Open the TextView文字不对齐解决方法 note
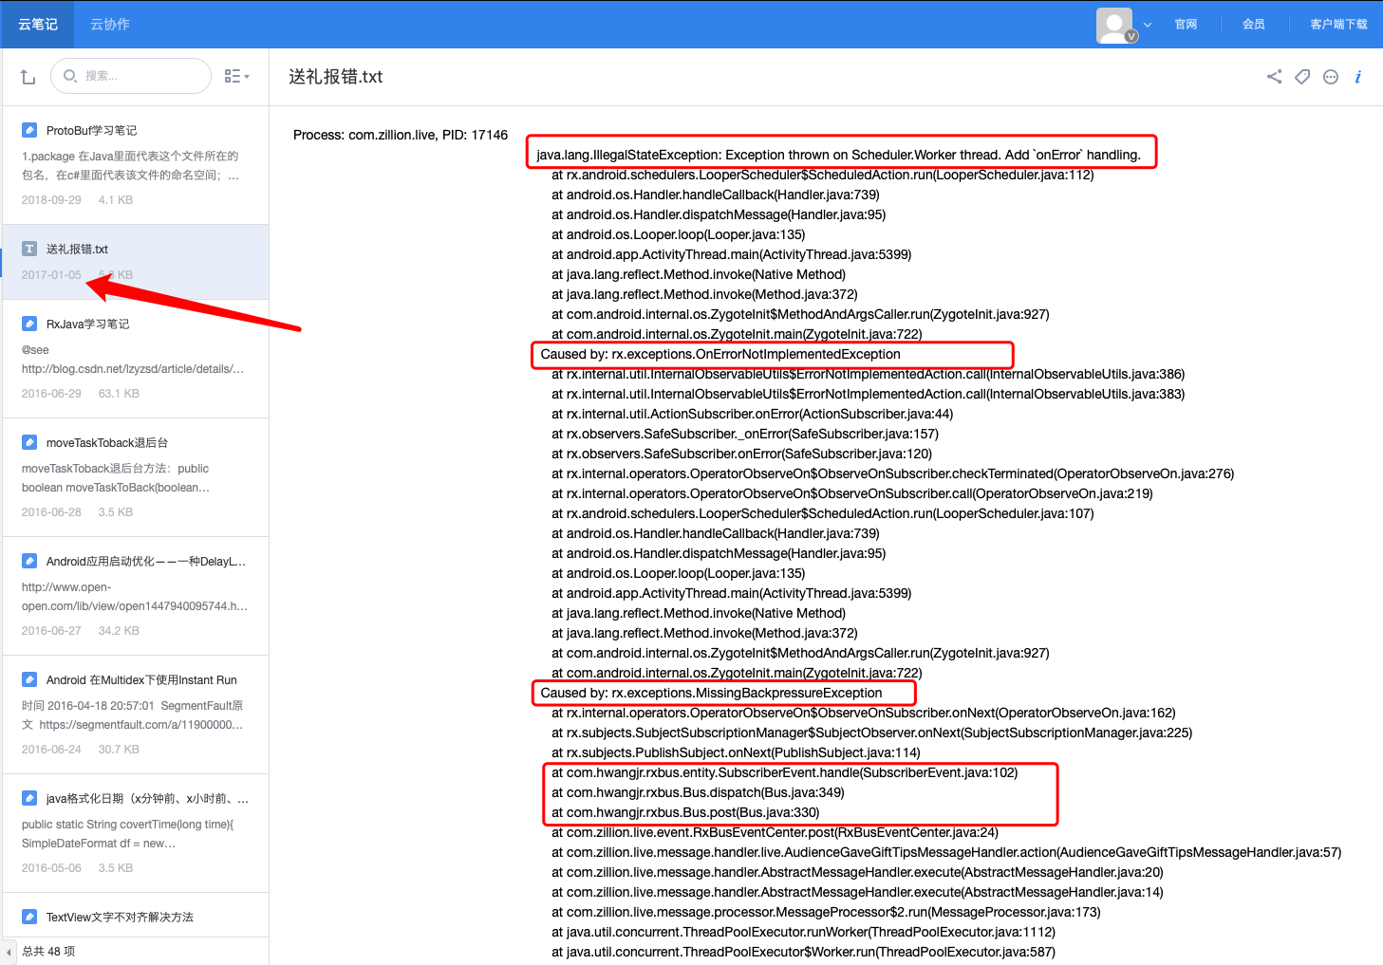This screenshot has height=965, width=1383. click(136, 916)
